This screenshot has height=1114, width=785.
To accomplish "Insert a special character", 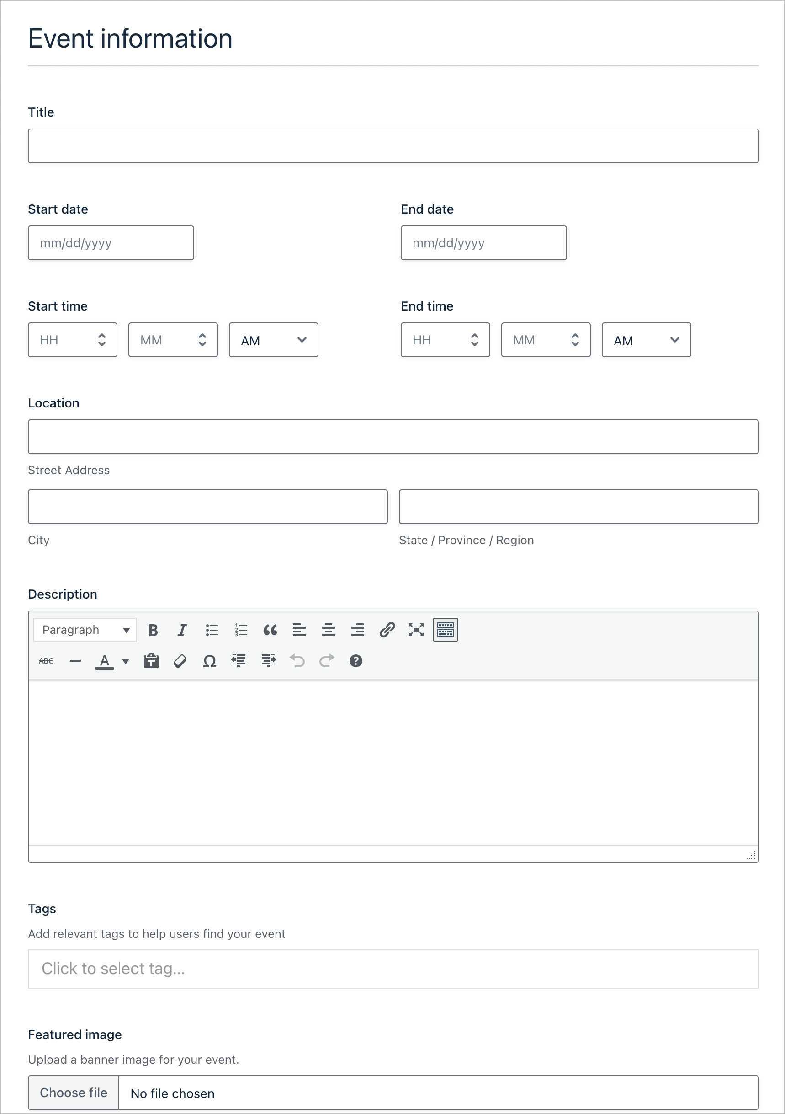I will pos(209,661).
